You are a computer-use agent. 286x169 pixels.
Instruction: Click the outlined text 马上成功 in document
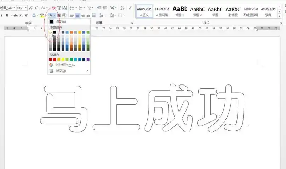pos(142,108)
